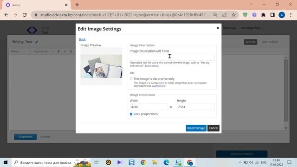Image resolution: width=297 pixels, height=167 pixels.
Task: Toggle bold formatting in editor toolbar
Action: 58,51
